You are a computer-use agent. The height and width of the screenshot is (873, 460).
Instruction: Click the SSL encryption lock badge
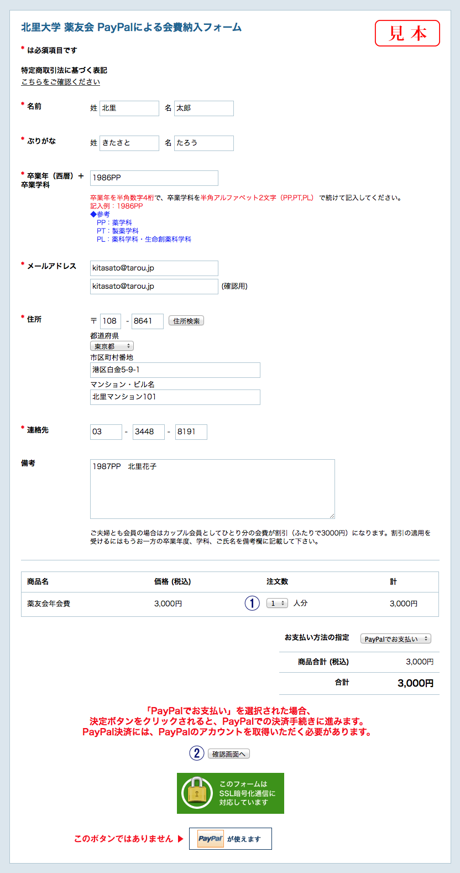(x=231, y=793)
